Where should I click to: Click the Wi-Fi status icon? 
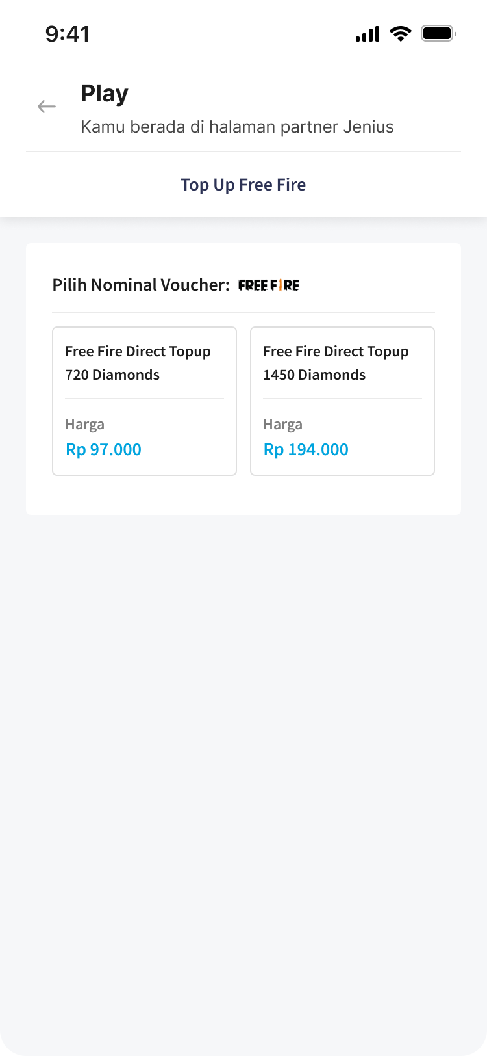[401, 34]
